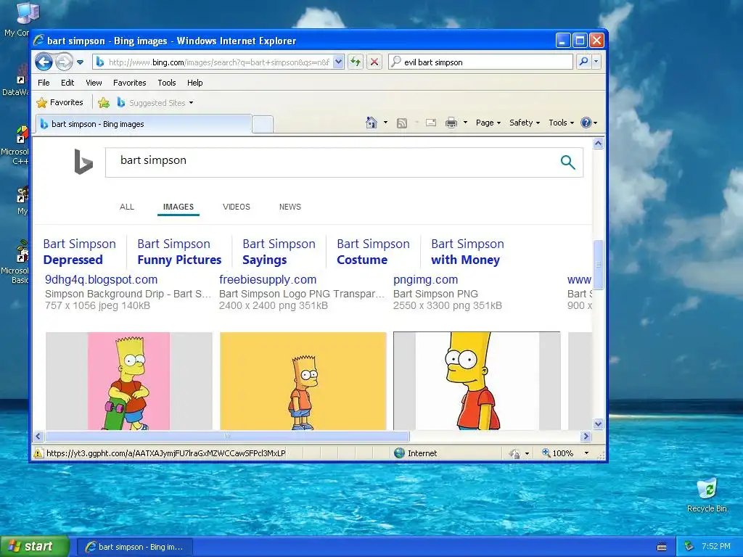Image resolution: width=743 pixels, height=557 pixels.
Task: Click the Read Mail icon
Action: click(431, 123)
